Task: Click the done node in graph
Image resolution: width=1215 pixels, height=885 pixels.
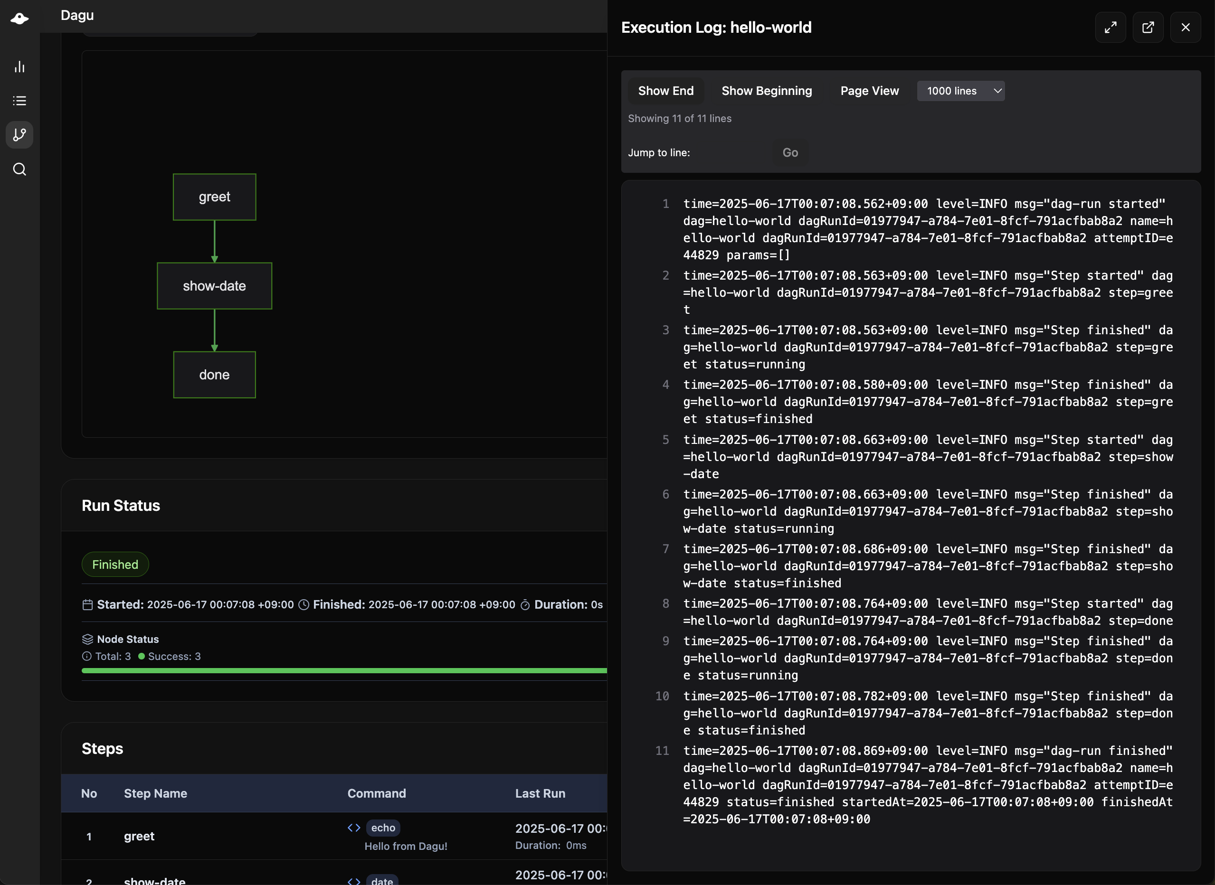Action: [214, 375]
